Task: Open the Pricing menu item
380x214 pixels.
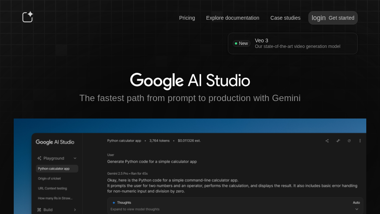Action: [x=187, y=18]
